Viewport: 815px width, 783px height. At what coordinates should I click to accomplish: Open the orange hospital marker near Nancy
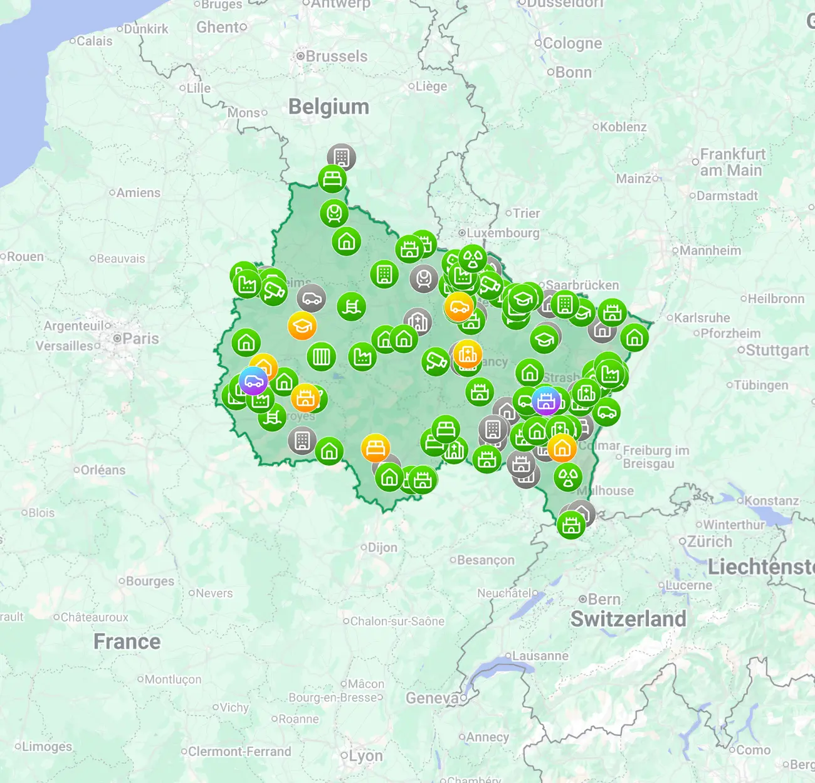point(468,354)
